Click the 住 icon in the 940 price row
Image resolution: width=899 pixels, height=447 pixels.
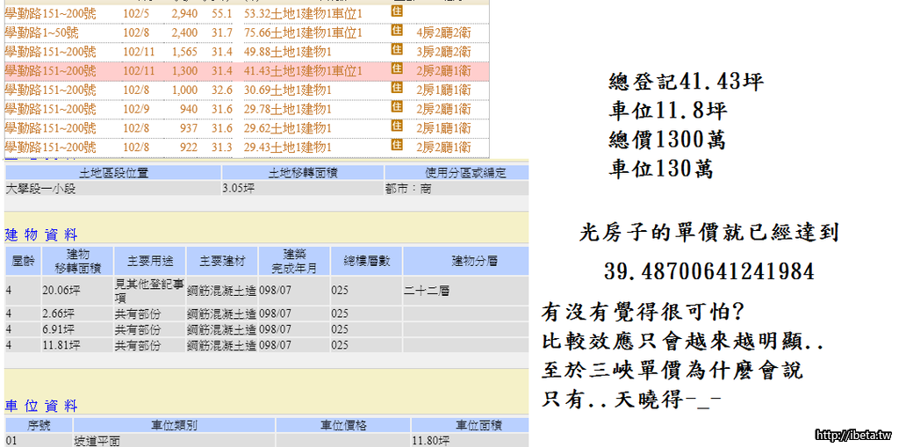pos(396,108)
